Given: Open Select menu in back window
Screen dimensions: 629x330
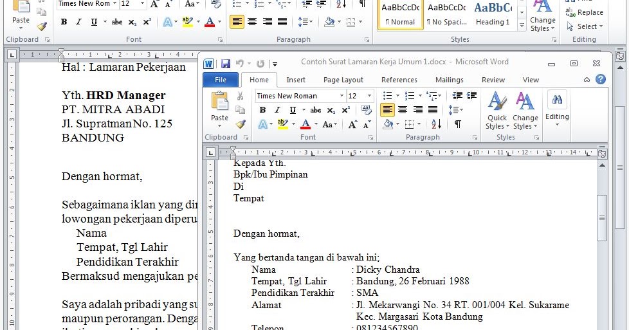Looking at the screenshot, I should 585,26.
